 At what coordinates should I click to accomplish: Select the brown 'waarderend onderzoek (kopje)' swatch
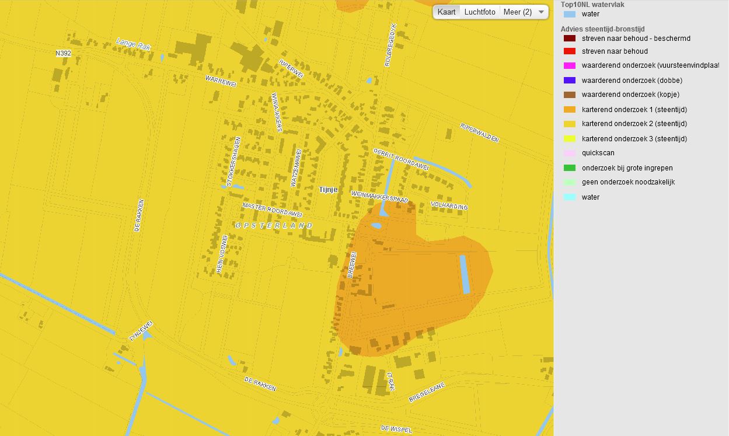point(569,95)
